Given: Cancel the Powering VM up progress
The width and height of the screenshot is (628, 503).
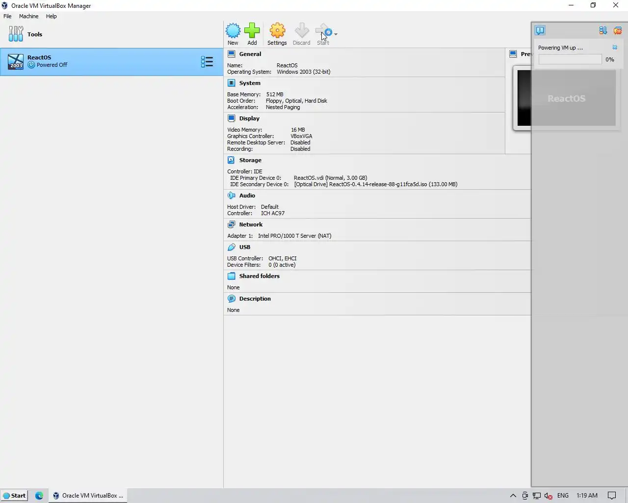Looking at the screenshot, I should pyautogui.click(x=615, y=48).
